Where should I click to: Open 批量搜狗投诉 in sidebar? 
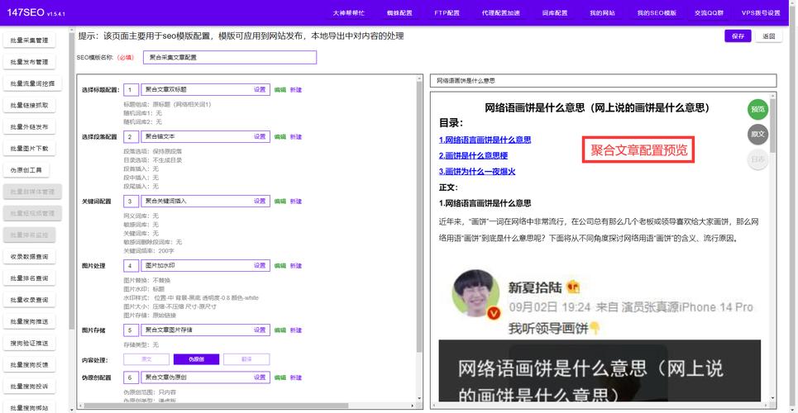coord(30,387)
